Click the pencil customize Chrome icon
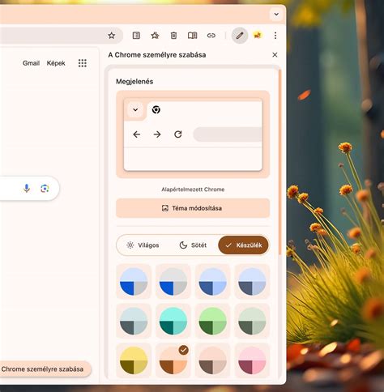Viewport: 384px width, 392px height. click(240, 36)
